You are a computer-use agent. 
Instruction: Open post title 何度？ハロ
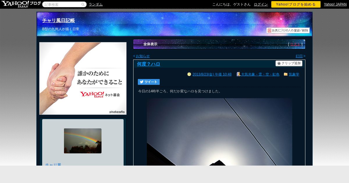pyautogui.click(x=149, y=64)
